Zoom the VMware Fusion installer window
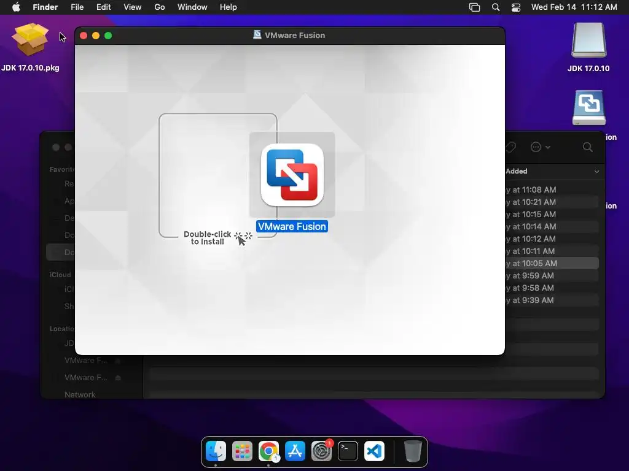This screenshot has width=629, height=471. tap(108, 36)
